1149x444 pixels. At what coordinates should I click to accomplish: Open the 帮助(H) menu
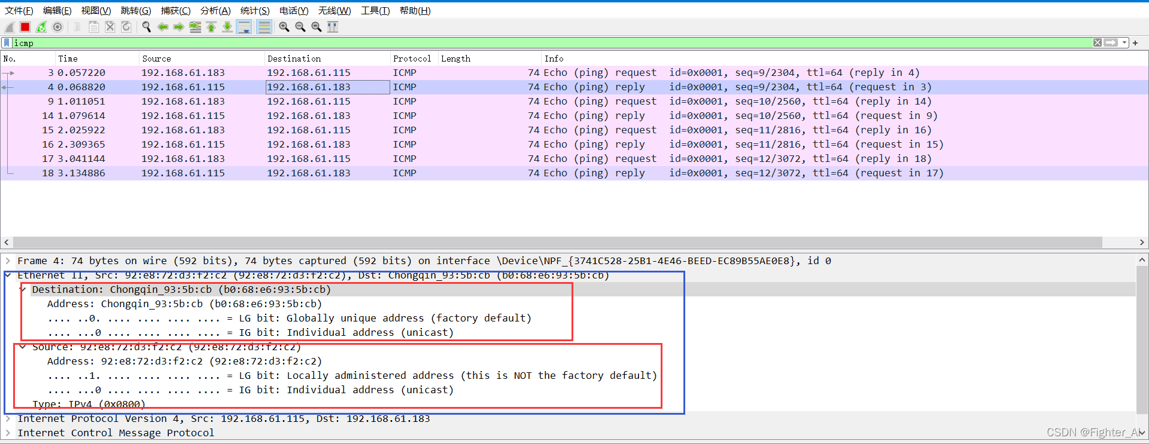pyautogui.click(x=415, y=11)
